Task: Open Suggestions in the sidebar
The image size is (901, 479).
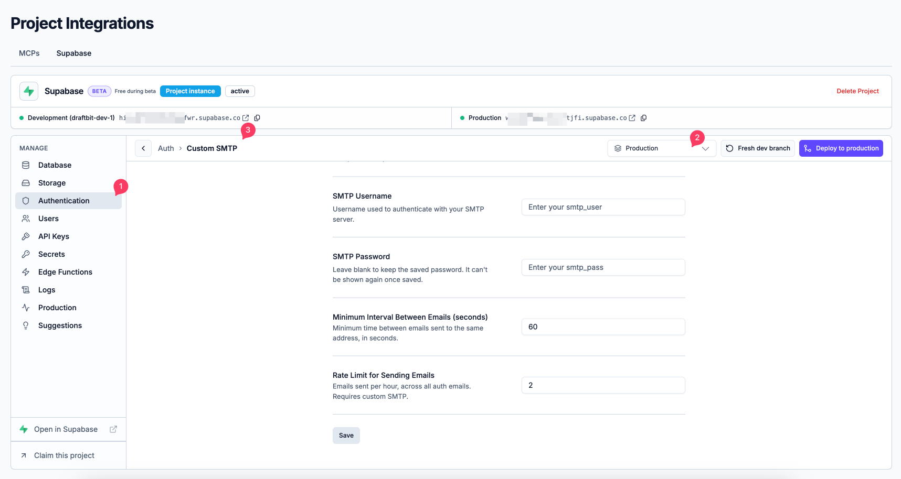Action: click(x=68, y=325)
